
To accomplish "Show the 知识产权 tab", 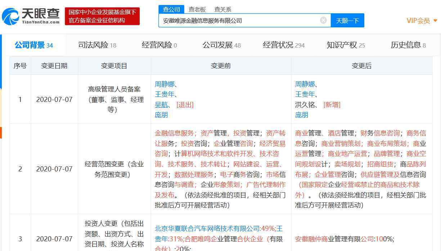I will [346, 45].
